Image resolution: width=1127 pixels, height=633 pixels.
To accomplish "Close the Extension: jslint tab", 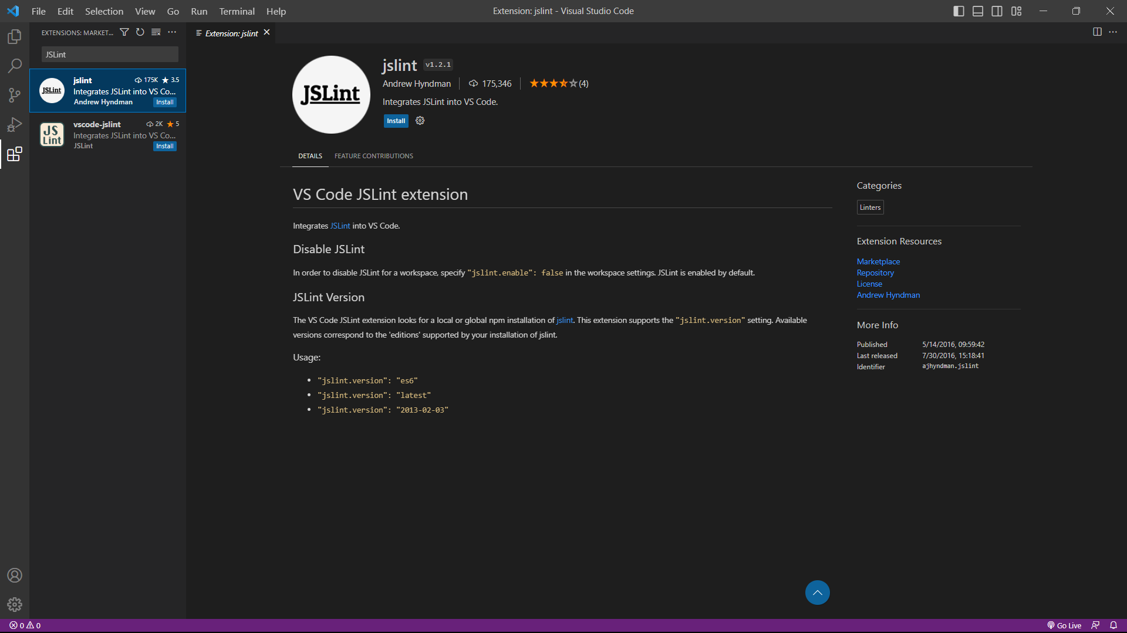I will [x=266, y=32].
